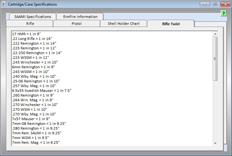Viewport: 232px width, 156px height.
Task: Click the window icon in title bar
Action: 4,4
